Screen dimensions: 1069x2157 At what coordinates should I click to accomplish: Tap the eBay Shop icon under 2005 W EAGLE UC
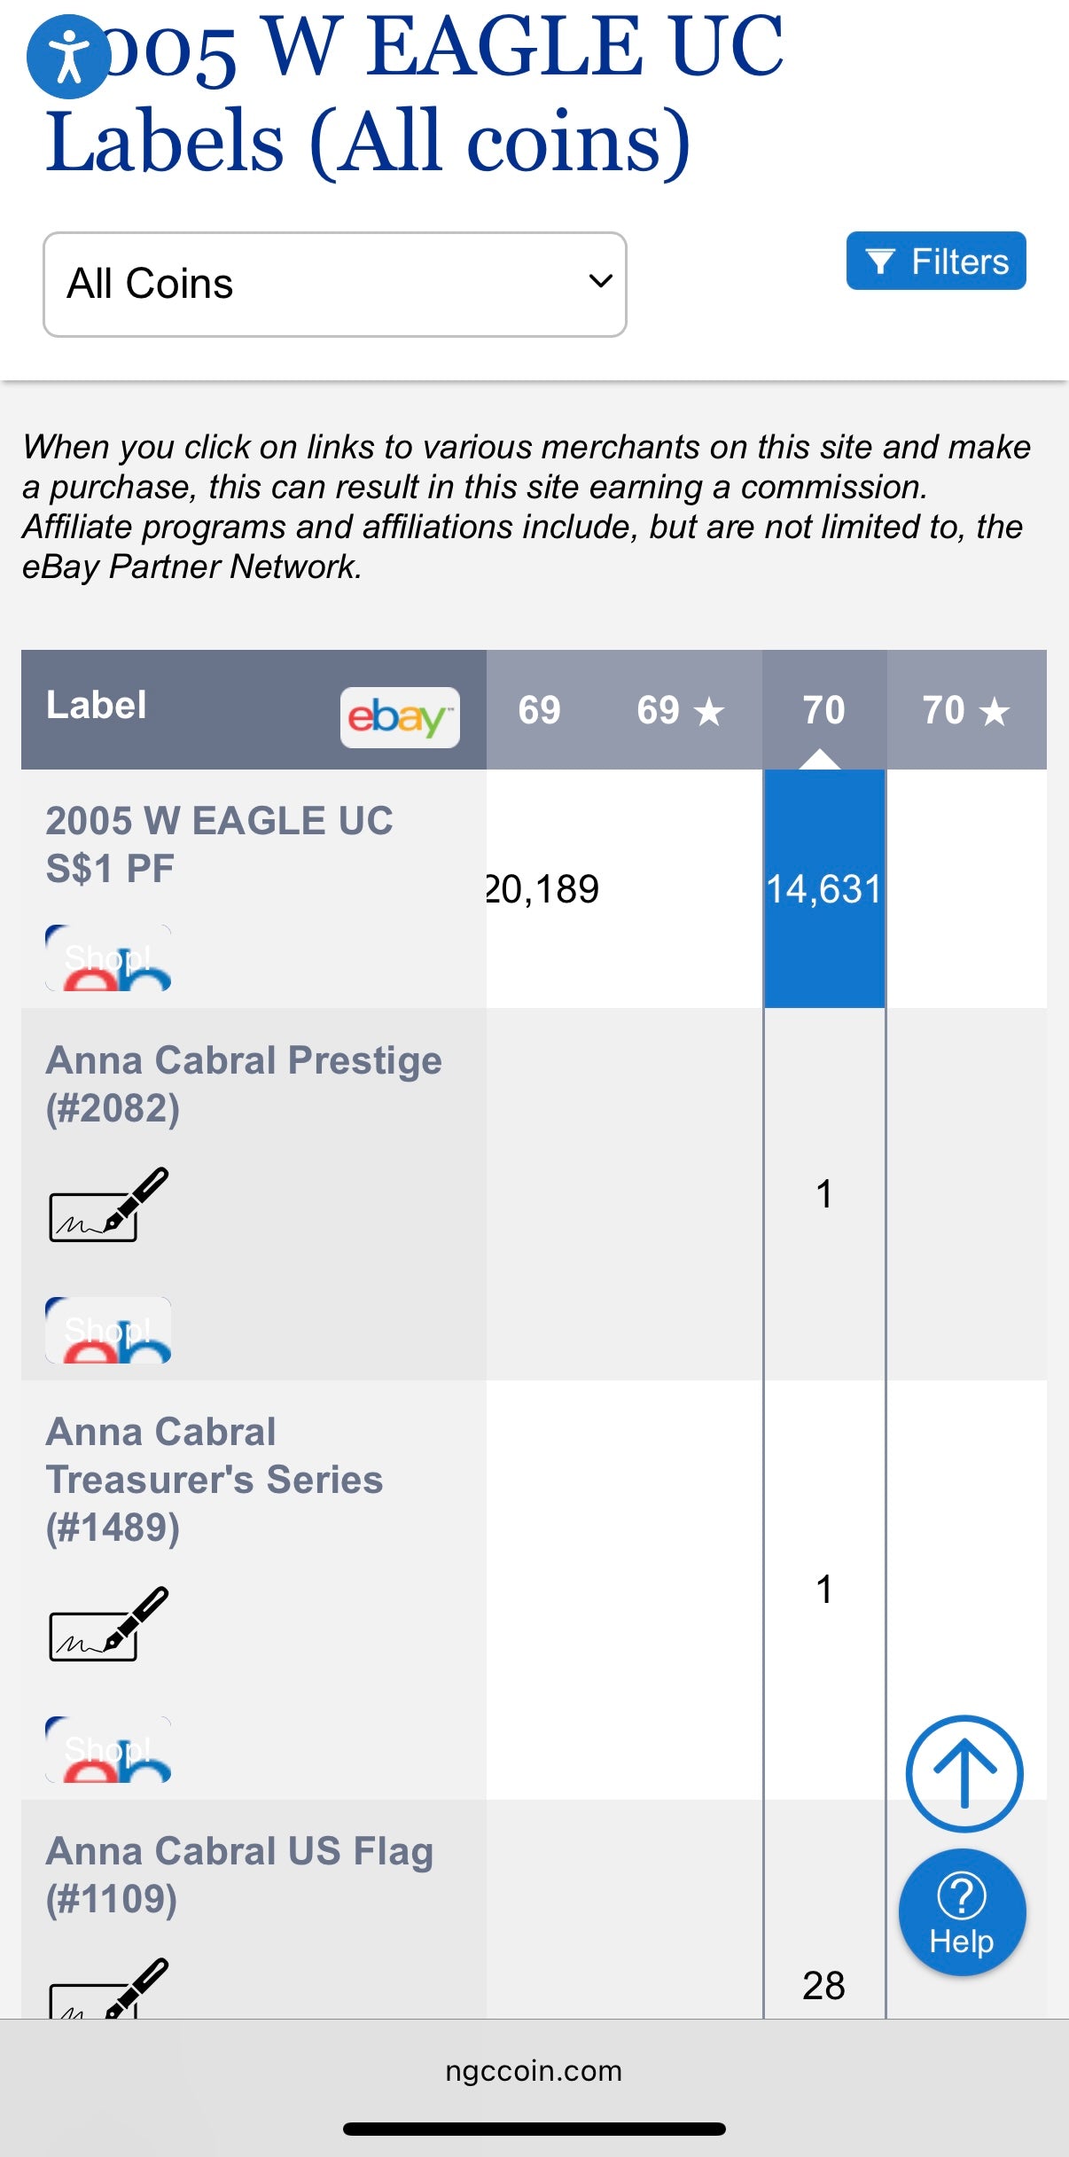point(108,958)
